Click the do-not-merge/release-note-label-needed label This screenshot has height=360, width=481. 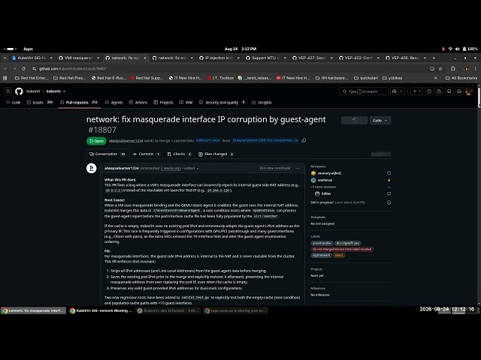[342, 249]
